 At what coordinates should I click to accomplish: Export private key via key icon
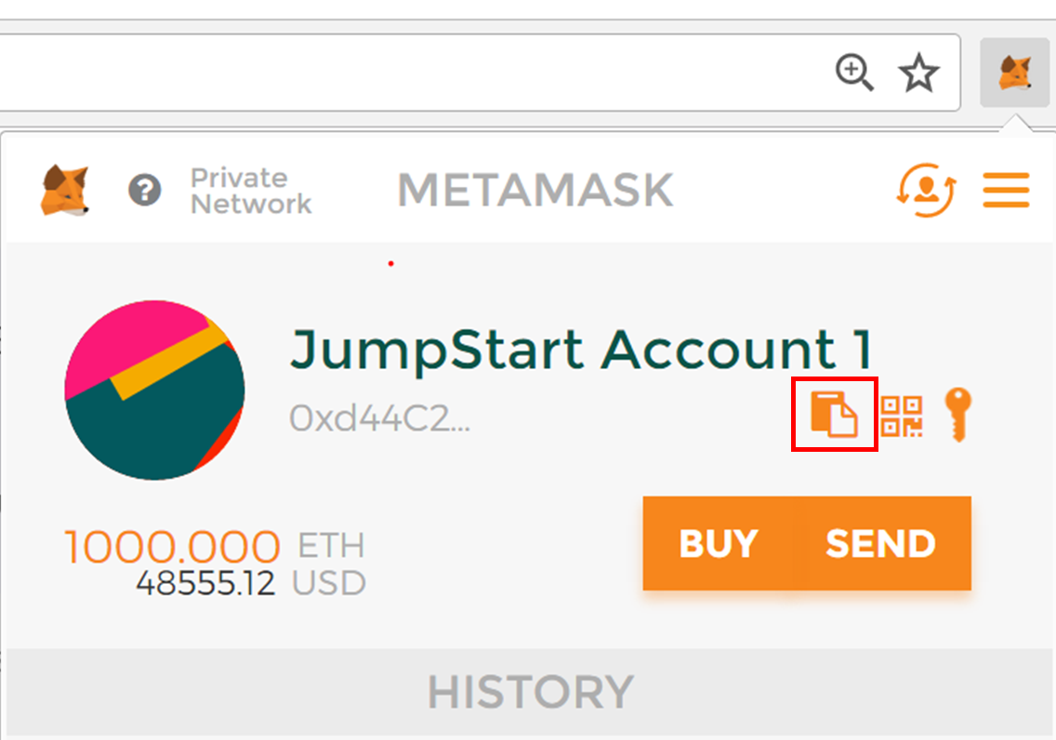[x=958, y=415]
